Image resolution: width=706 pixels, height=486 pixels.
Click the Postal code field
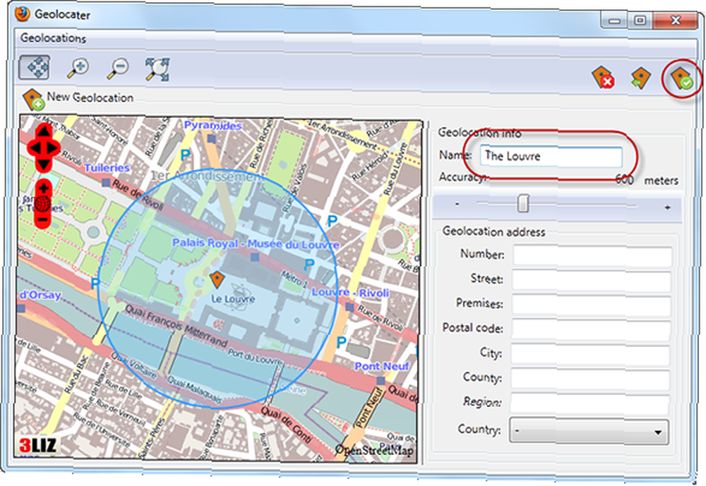[591, 330]
